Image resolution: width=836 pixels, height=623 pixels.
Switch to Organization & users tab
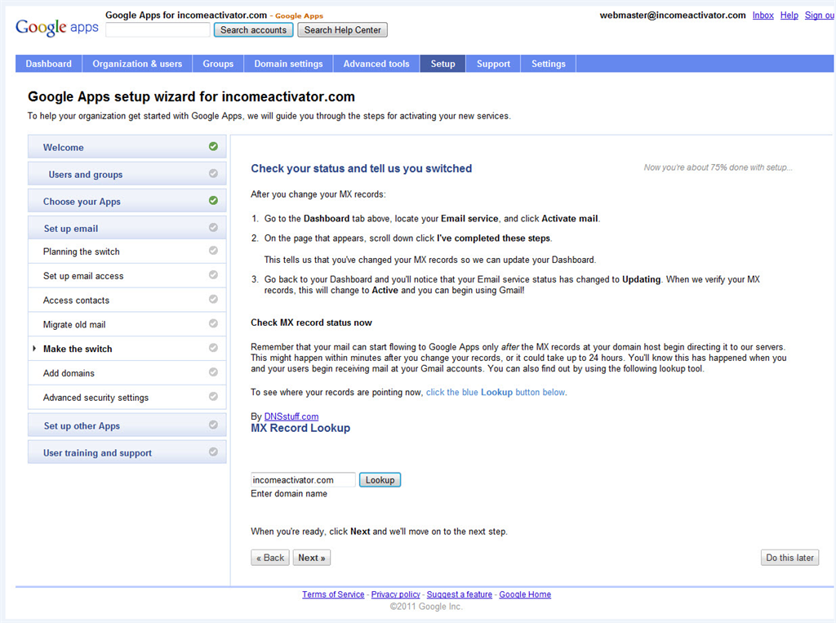[137, 64]
